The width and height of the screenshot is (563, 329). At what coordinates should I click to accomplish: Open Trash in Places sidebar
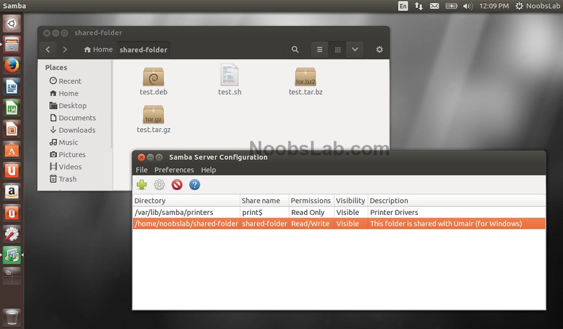click(x=63, y=179)
